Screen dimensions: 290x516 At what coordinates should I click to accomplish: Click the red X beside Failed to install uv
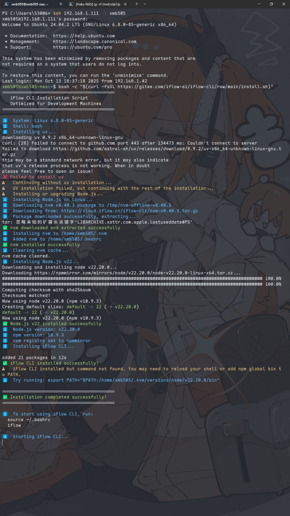5,177
